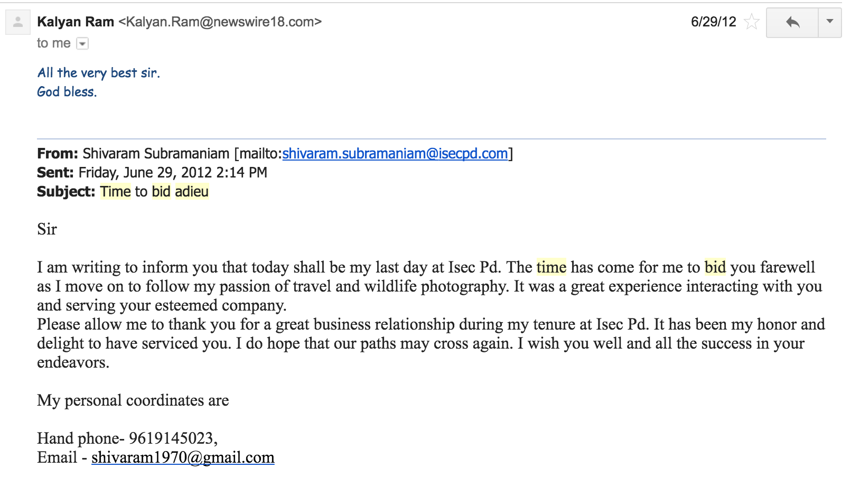Click the 'Sent: Friday, June 29, 2012' line
This screenshot has width=860, height=487.
click(152, 173)
